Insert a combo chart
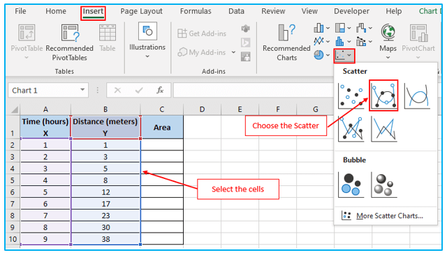The height and width of the screenshot is (255, 447). click(361, 42)
